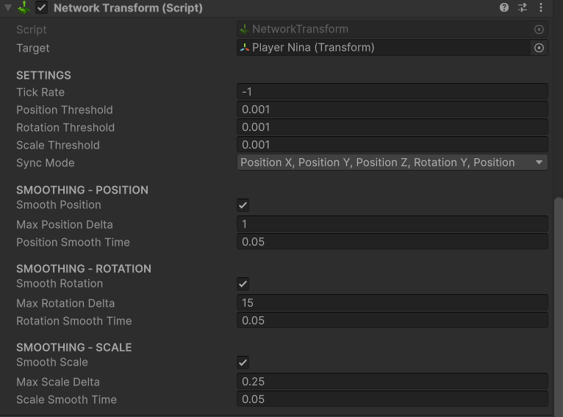Open object picker for Script field
Image resolution: width=563 pixels, height=417 pixels.
pos(539,29)
